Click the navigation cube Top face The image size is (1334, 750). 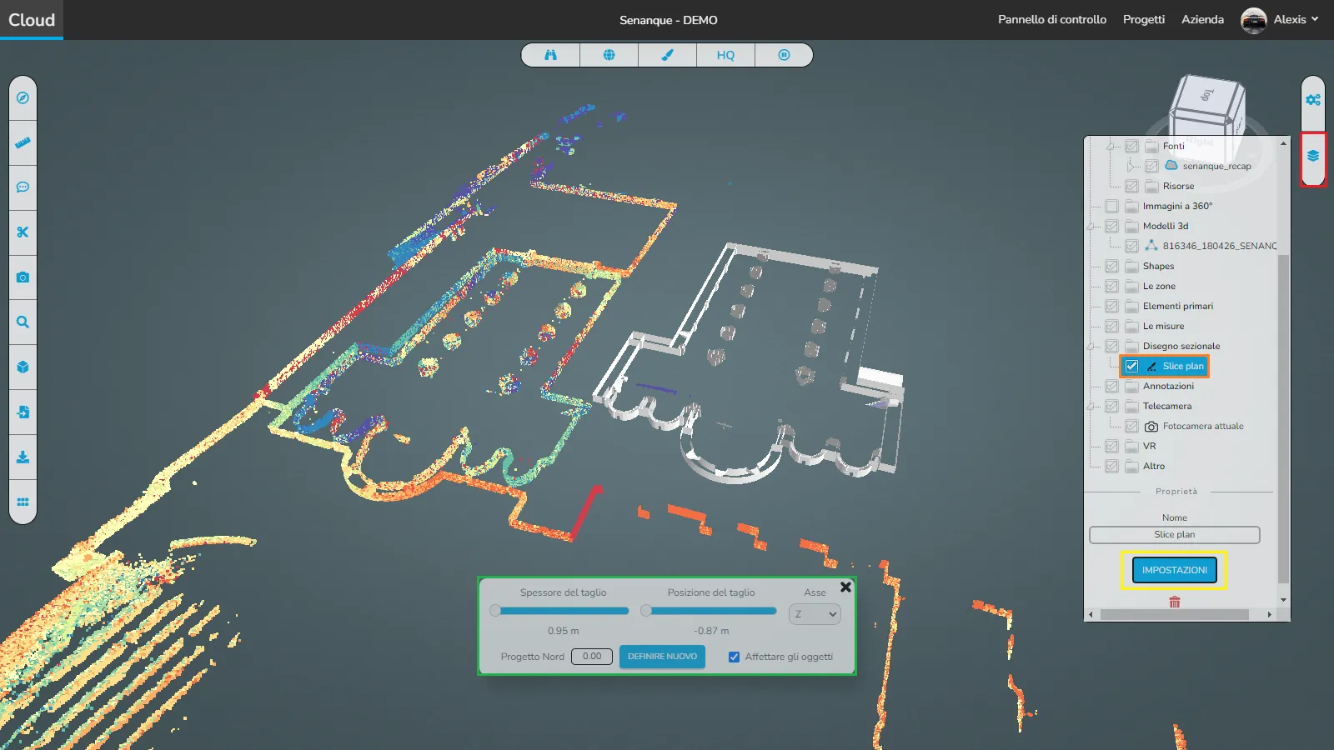tap(1207, 95)
